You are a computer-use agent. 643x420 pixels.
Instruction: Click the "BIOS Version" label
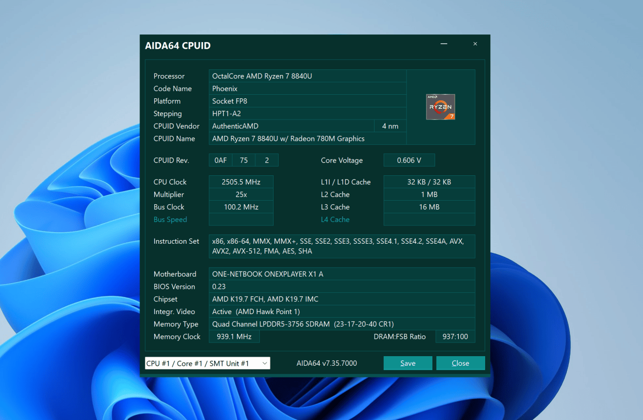[175, 286]
